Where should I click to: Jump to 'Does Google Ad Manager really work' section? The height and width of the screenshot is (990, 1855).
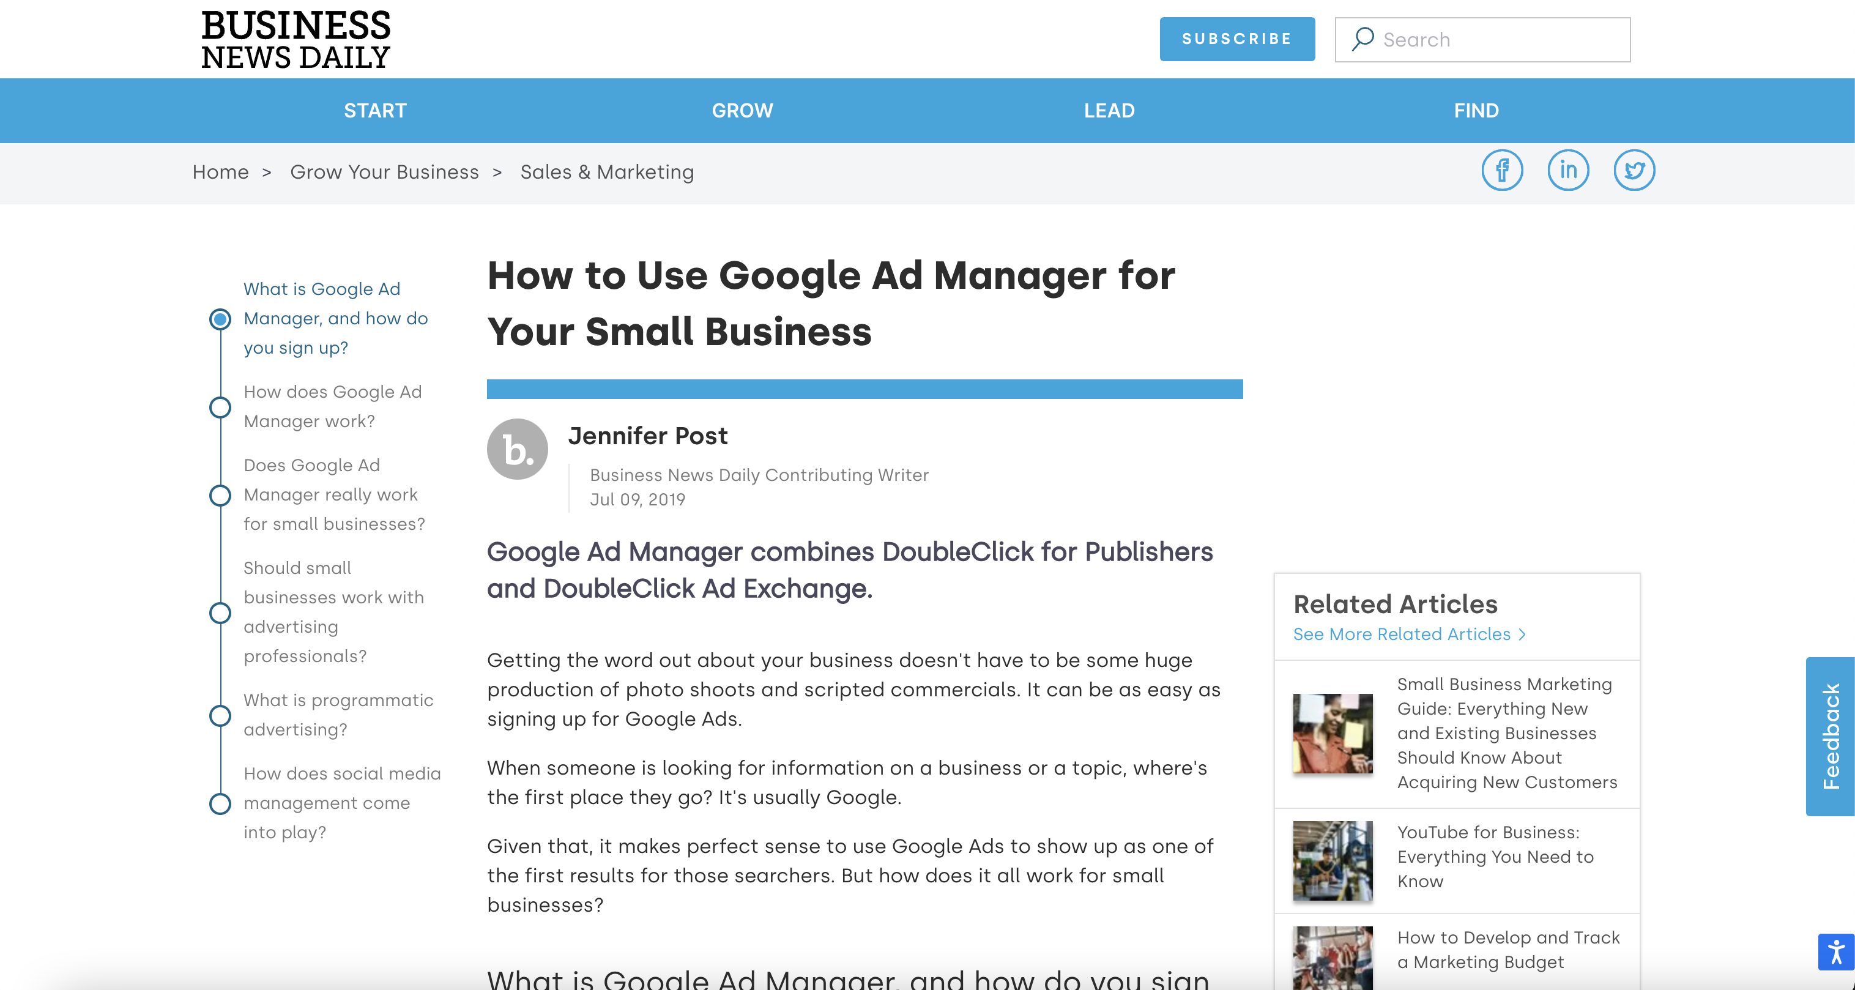point(334,494)
